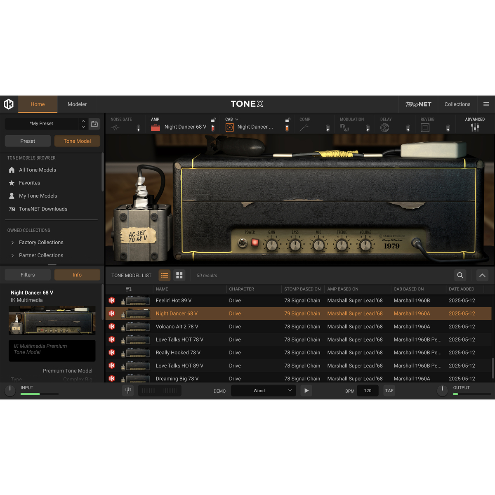495x495 pixels.
Task: Open search with magnifier icon
Action: pos(460,275)
